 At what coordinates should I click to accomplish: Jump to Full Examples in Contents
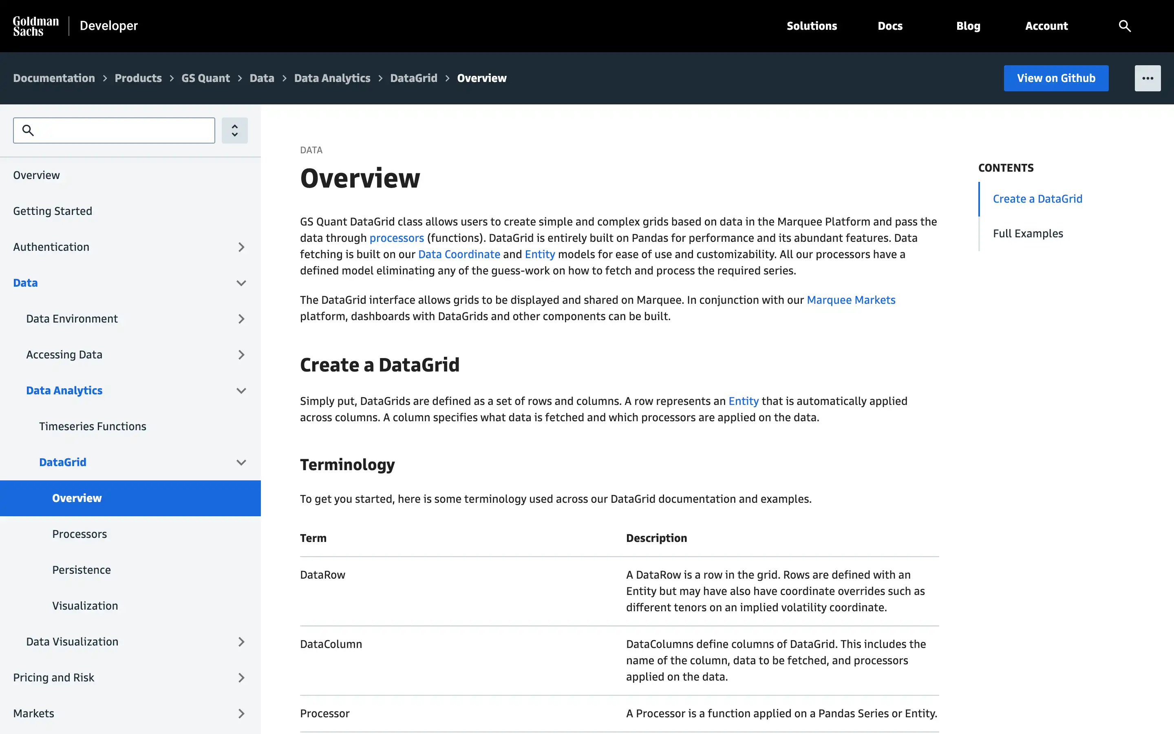pos(1028,234)
